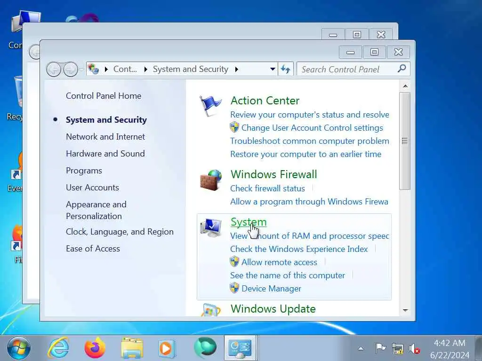Viewport: 482px width, 361px height.
Task: Open Network and Internet category
Action: (x=105, y=137)
